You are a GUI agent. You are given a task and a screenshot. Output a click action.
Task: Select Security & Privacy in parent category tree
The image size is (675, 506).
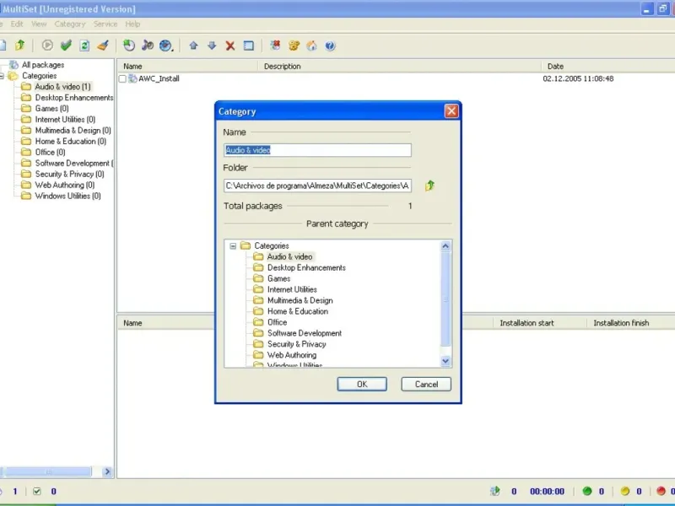tap(297, 344)
